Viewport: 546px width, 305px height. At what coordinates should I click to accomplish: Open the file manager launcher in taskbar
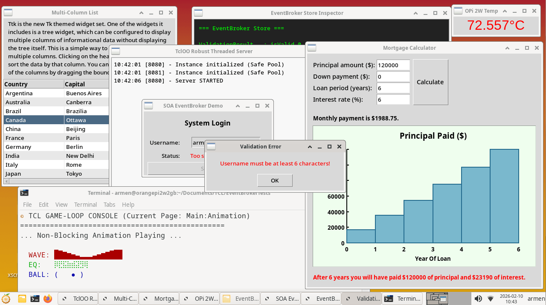pyautogui.click(x=22, y=299)
